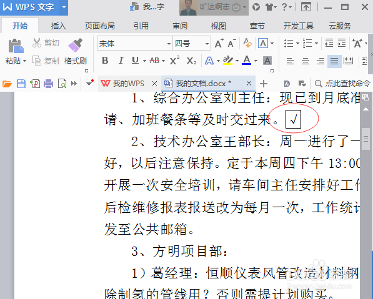Increase paragraph indent

[x=342, y=43]
